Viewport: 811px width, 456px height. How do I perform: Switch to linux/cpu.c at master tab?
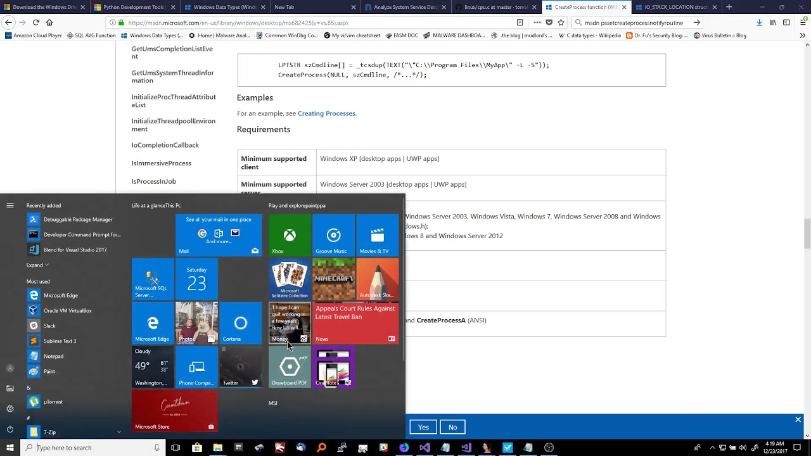[496, 7]
